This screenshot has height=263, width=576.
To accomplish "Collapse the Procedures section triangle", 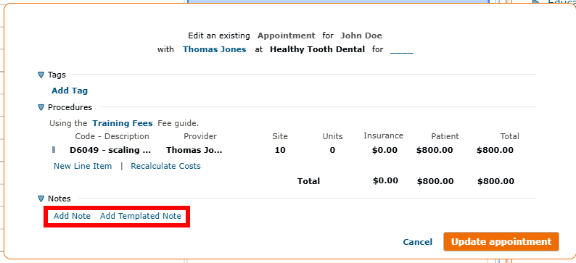I will click(41, 107).
